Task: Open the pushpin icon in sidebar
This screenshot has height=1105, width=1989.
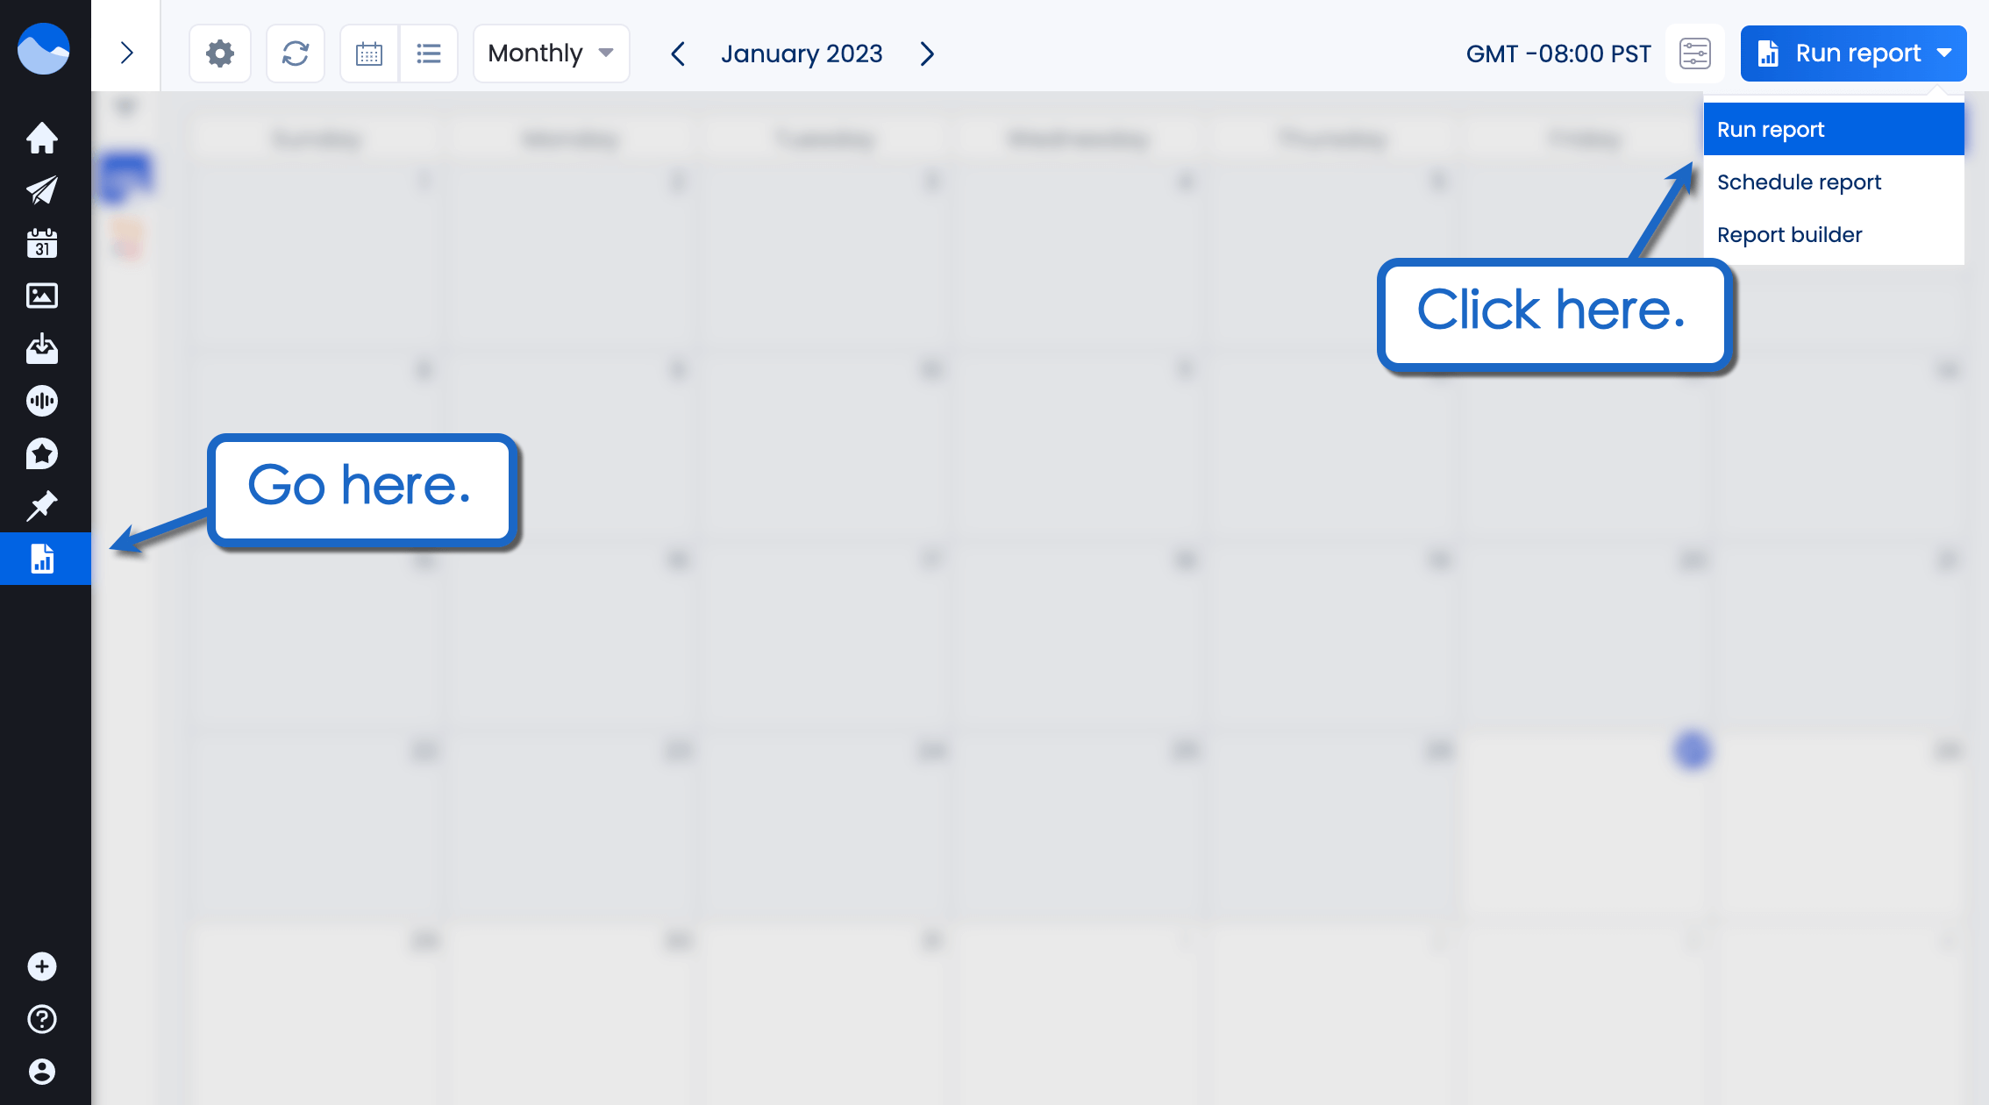Action: (42, 506)
